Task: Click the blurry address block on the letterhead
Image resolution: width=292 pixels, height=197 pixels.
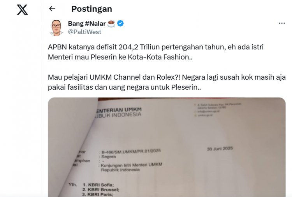Action: (x=218, y=110)
